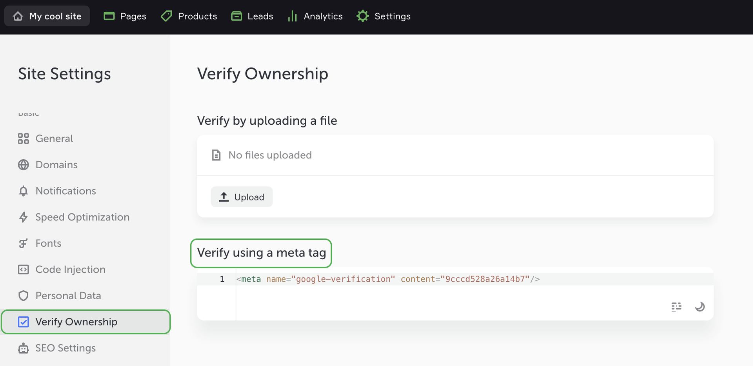Open the Pages section
The image size is (753, 366).
(125, 16)
